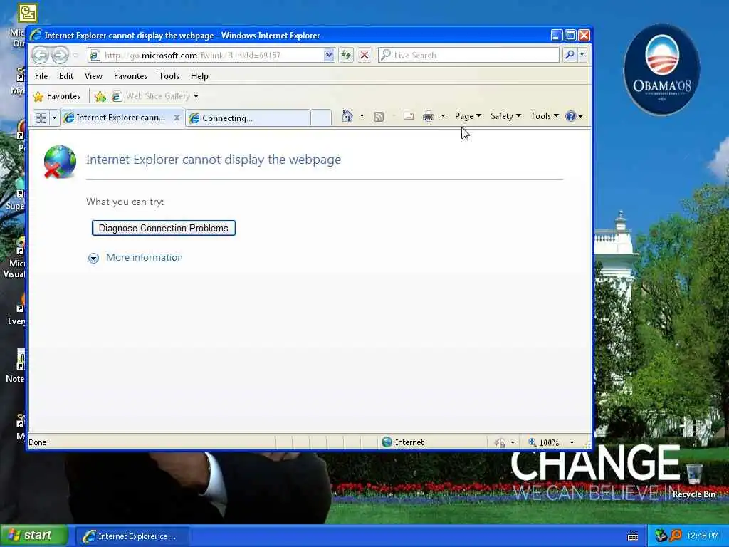The height and width of the screenshot is (547, 729).
Task: Click the 12:48 PM system clock
Action: (x=703, y=536)
